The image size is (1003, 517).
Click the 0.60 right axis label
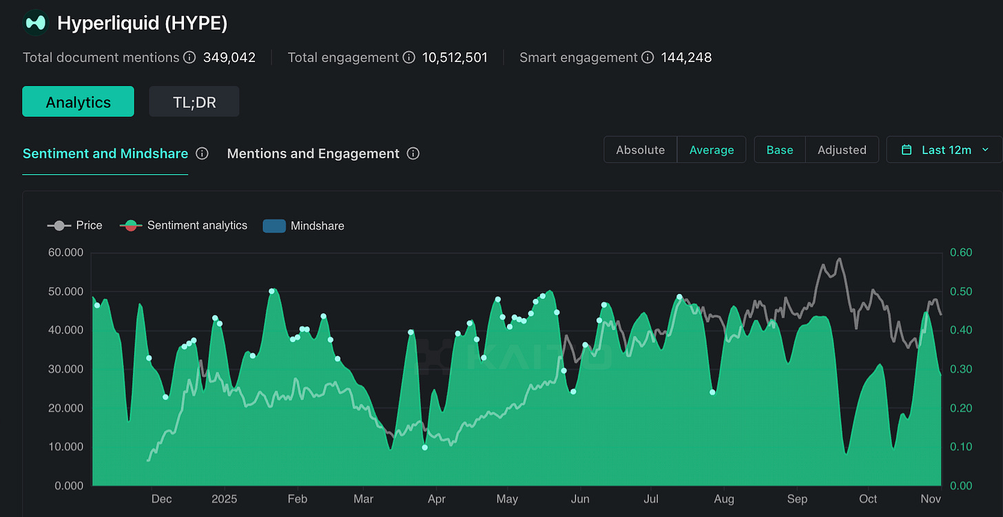click(x=961, y=253)
